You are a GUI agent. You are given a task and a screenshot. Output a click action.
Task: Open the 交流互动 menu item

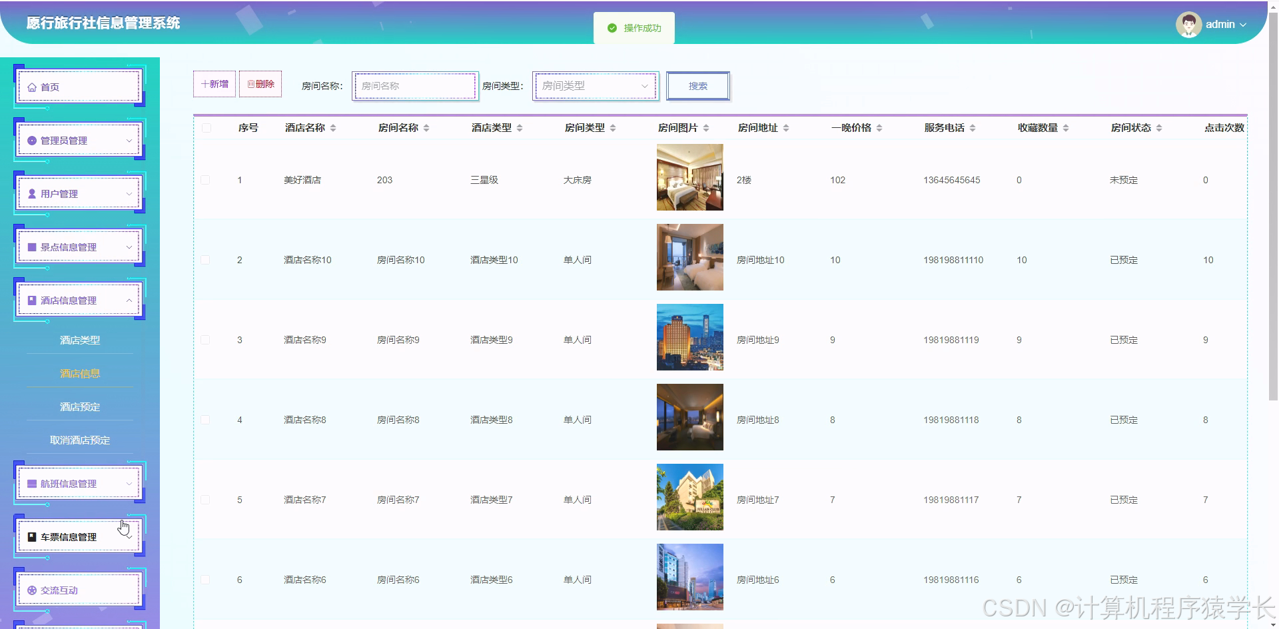pyautogui.click(x=79, y=590)
